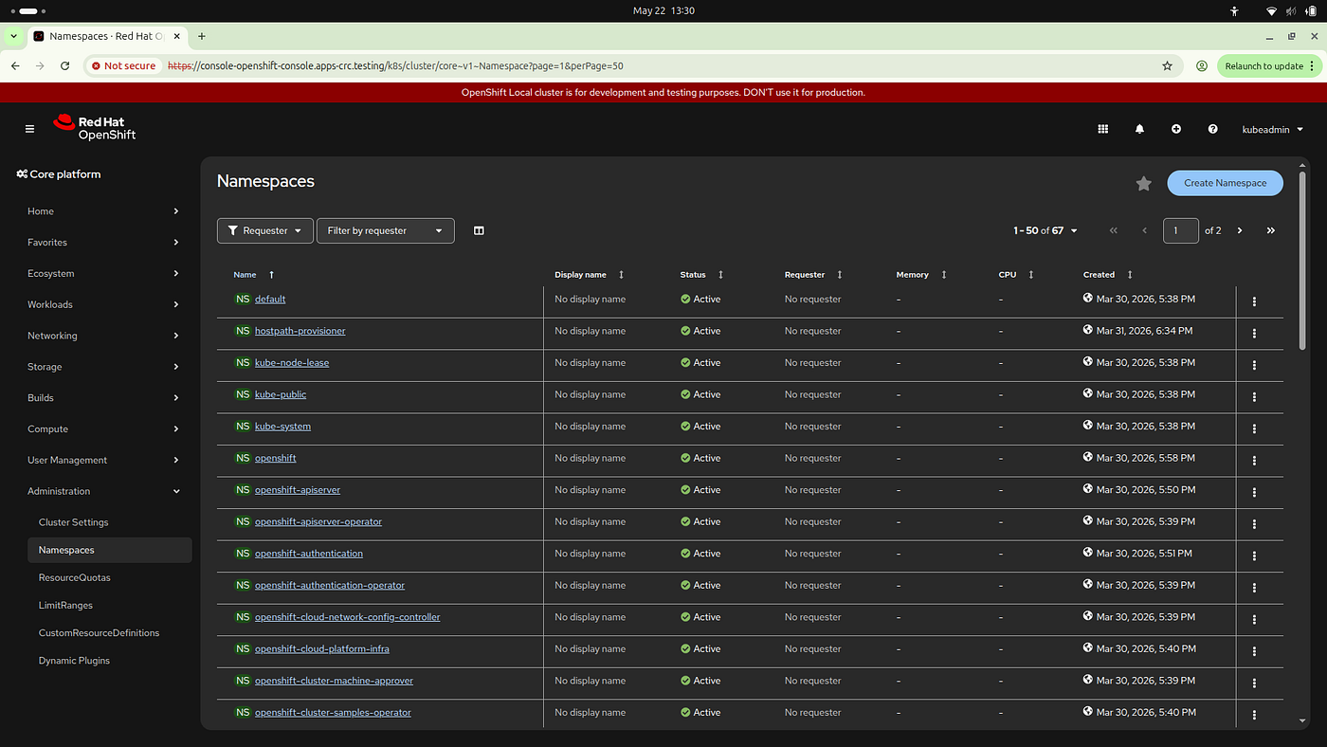Viewport: 1327px width, 747px height.
Task: Open kebab menu for openshift row
Action: coord(1254,461)
